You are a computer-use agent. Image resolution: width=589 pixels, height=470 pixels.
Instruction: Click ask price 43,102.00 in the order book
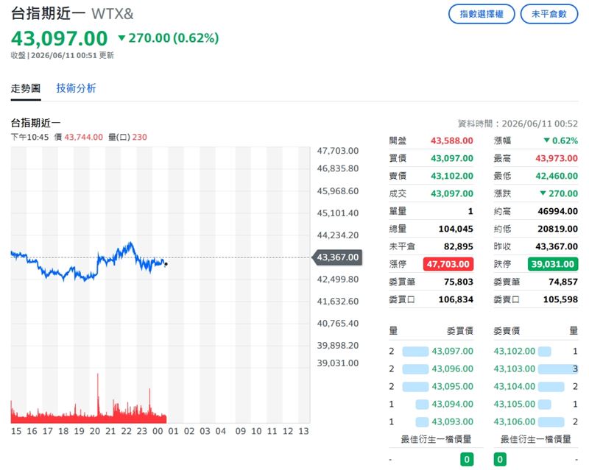(514, 352)
